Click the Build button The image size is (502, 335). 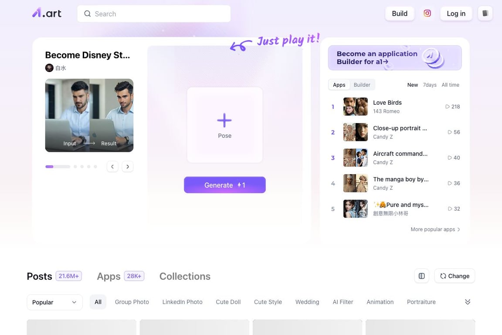point(400,14)
